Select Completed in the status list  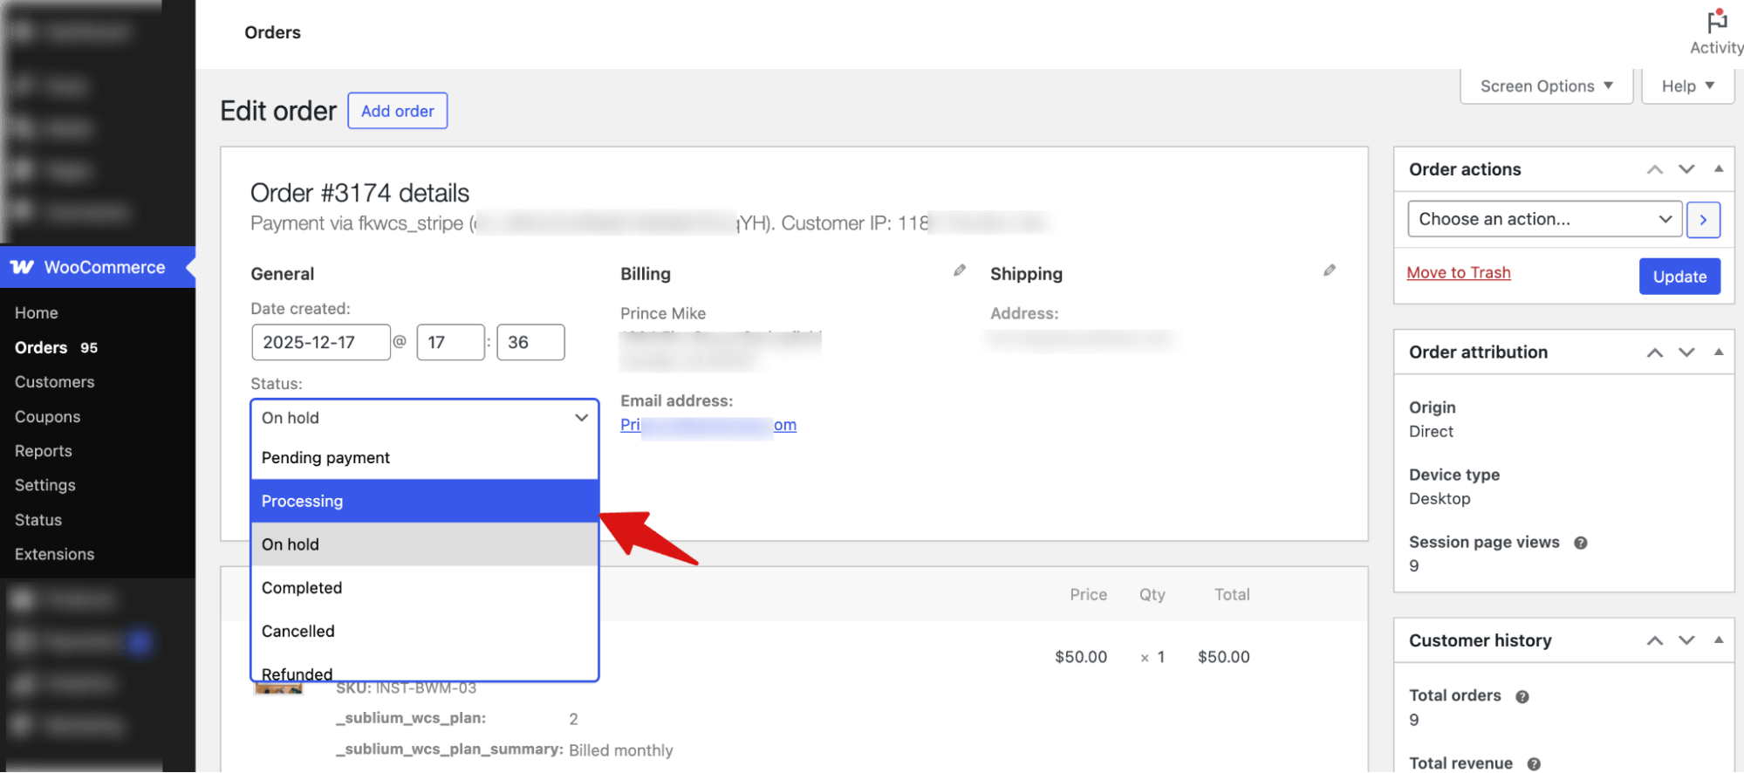pyautogui.click(x=424, y=588)
